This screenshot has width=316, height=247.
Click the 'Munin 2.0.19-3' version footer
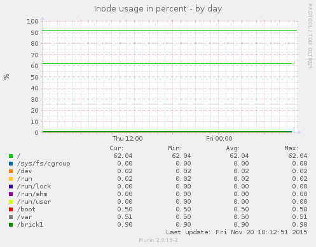(x=158, y=240)
